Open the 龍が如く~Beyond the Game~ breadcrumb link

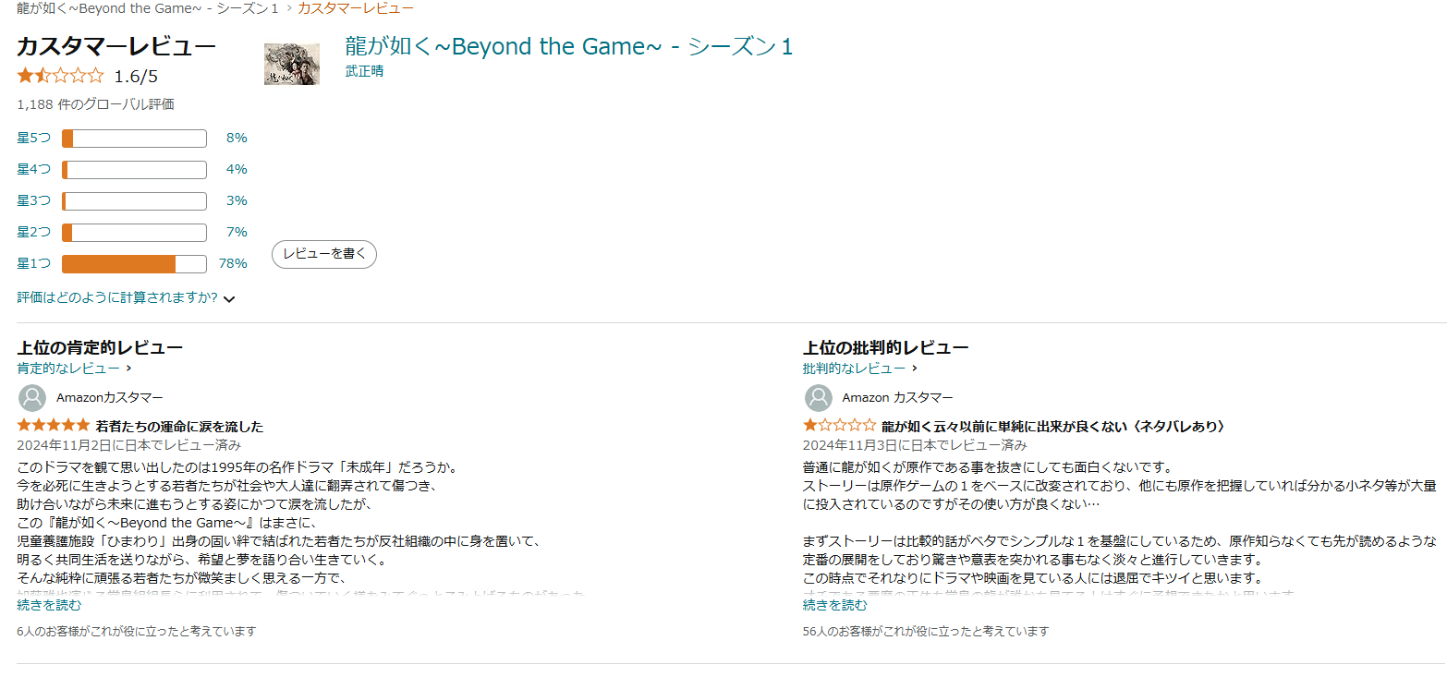click(148, 7)
